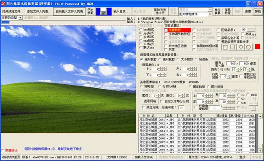Screen dimensions: 264x161
Task: Select list row 月北京长城游_0041
Action: 197,120
